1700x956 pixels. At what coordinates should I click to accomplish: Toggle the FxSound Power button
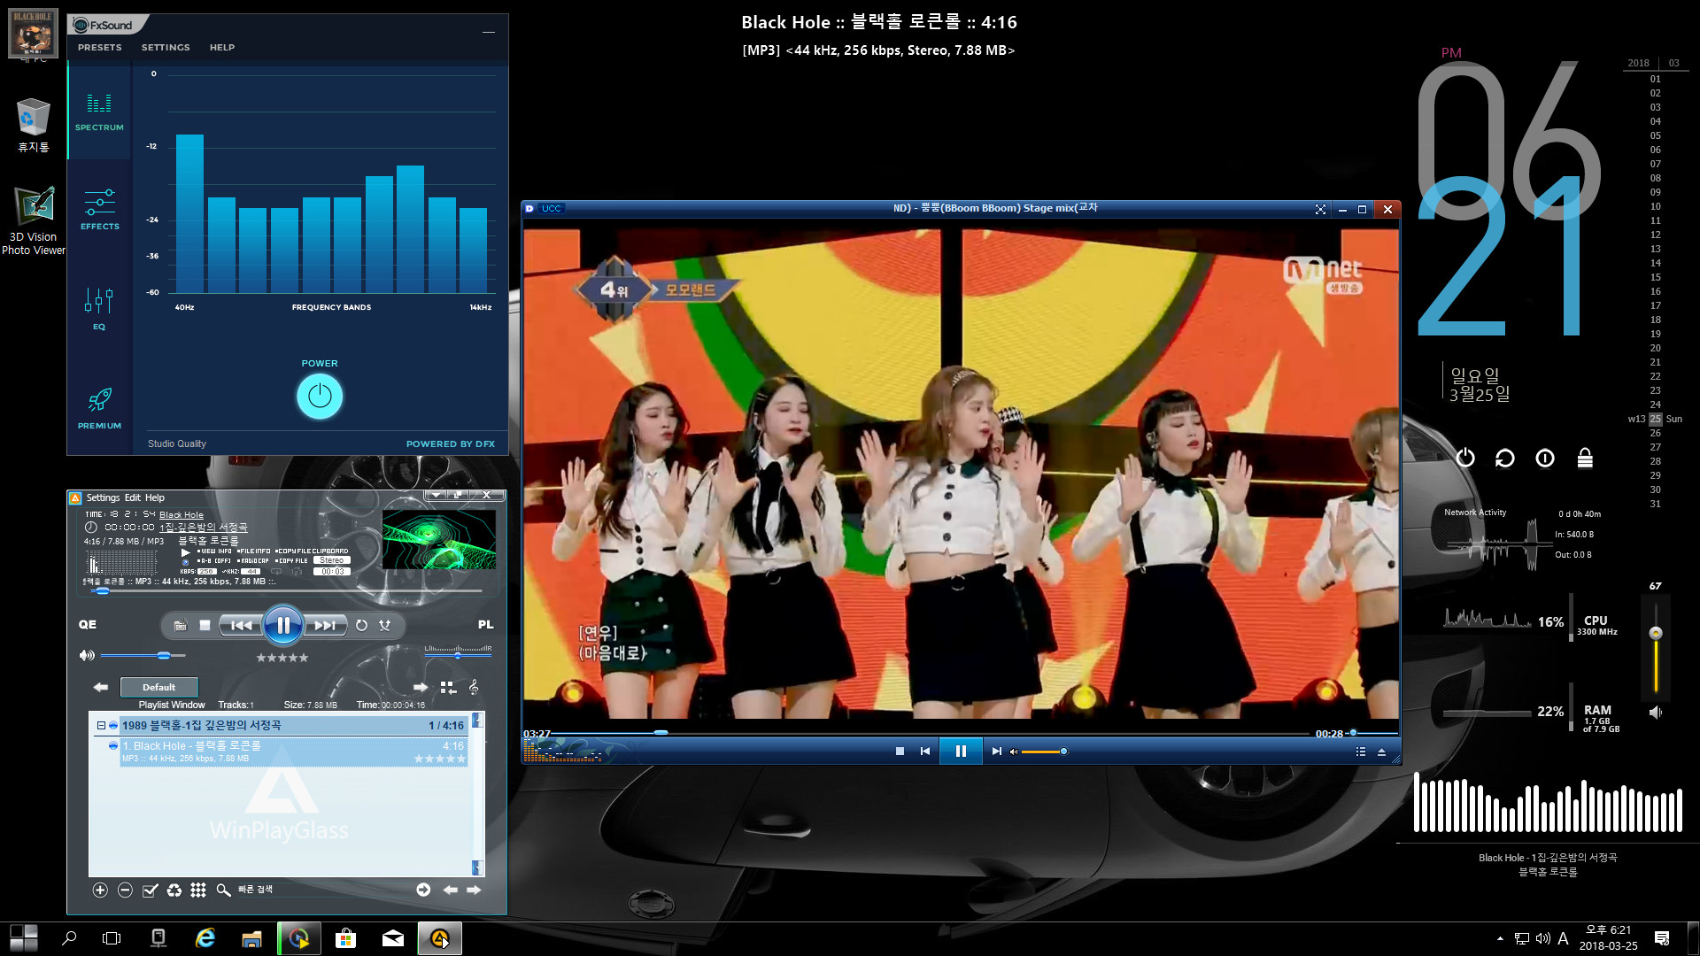(x=320, y=397)
